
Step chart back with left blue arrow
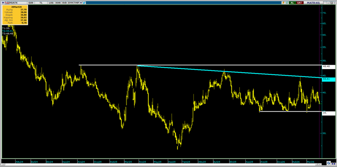(332, 163)
